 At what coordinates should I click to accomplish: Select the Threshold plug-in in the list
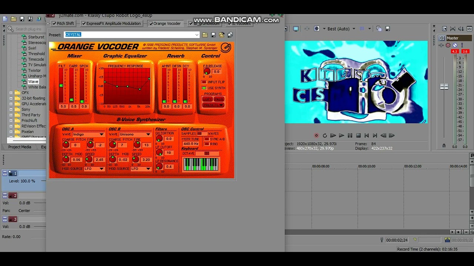point(36,54)
